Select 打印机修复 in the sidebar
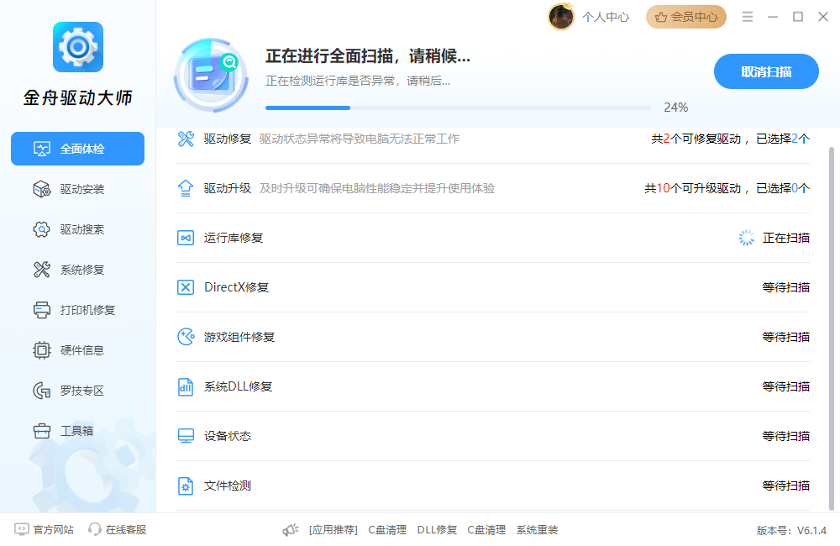Image resolution: width=840 pixels, height=546 pixels. point(77,310)
